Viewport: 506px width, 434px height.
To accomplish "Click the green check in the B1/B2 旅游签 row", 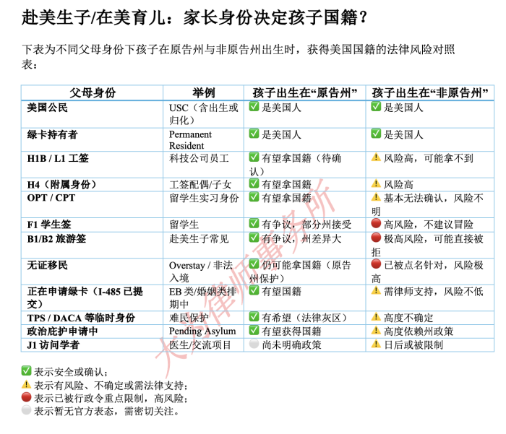I will 254,238.
